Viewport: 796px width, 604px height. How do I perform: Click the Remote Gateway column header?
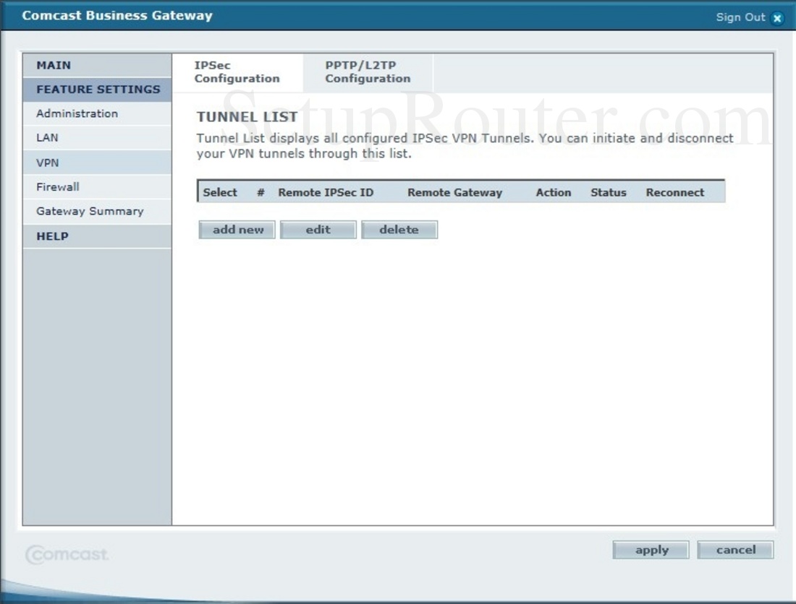point(455,193)
